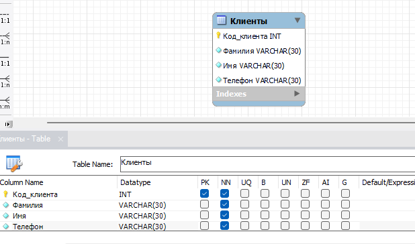Enable B binary for Код_клиента

coord(265,194)
